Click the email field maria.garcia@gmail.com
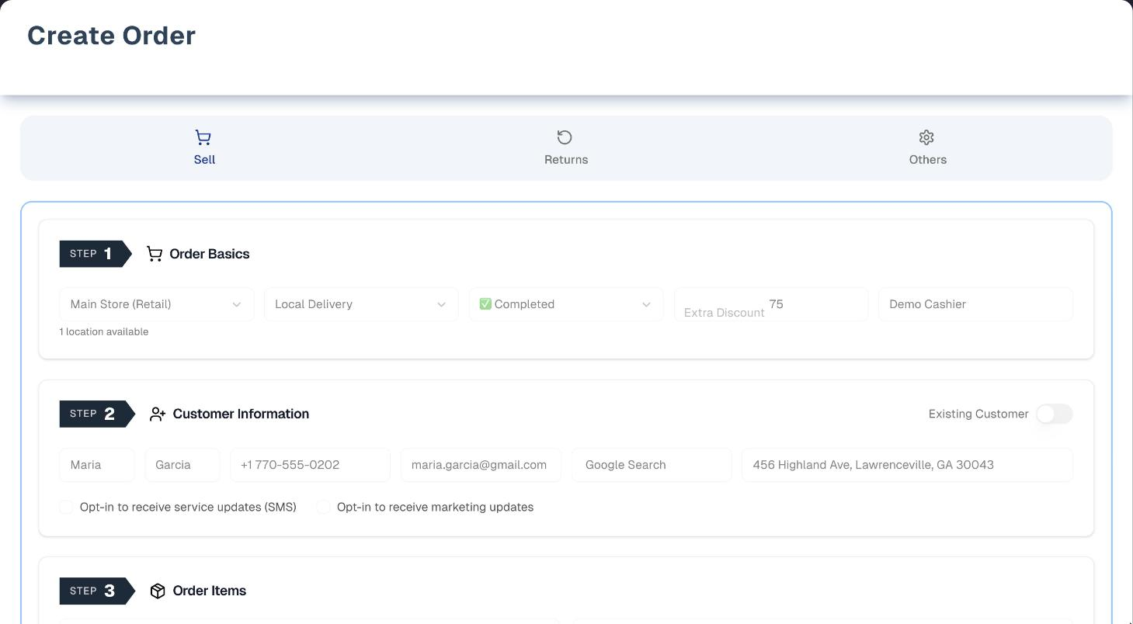The height and width of the screenshot is (624, 1133). pos(481,465)
